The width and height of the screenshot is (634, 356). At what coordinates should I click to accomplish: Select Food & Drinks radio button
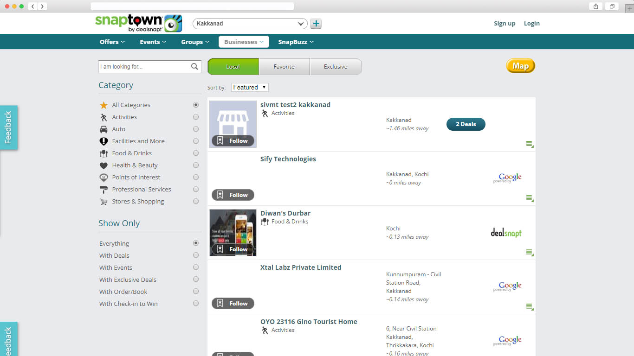pos(196,153)
